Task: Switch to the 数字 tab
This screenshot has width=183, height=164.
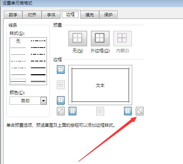Action: 13,15
